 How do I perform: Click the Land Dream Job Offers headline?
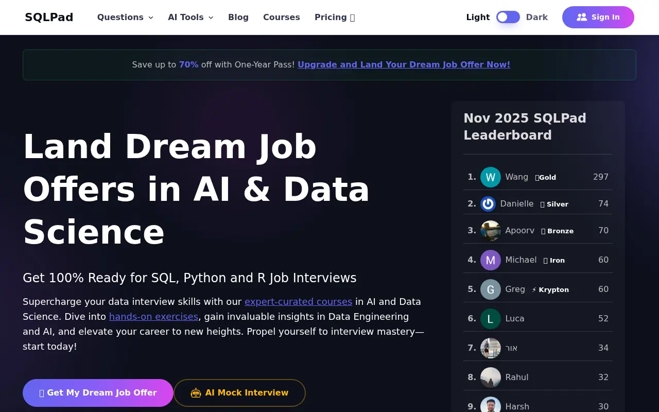click(197, 189)
